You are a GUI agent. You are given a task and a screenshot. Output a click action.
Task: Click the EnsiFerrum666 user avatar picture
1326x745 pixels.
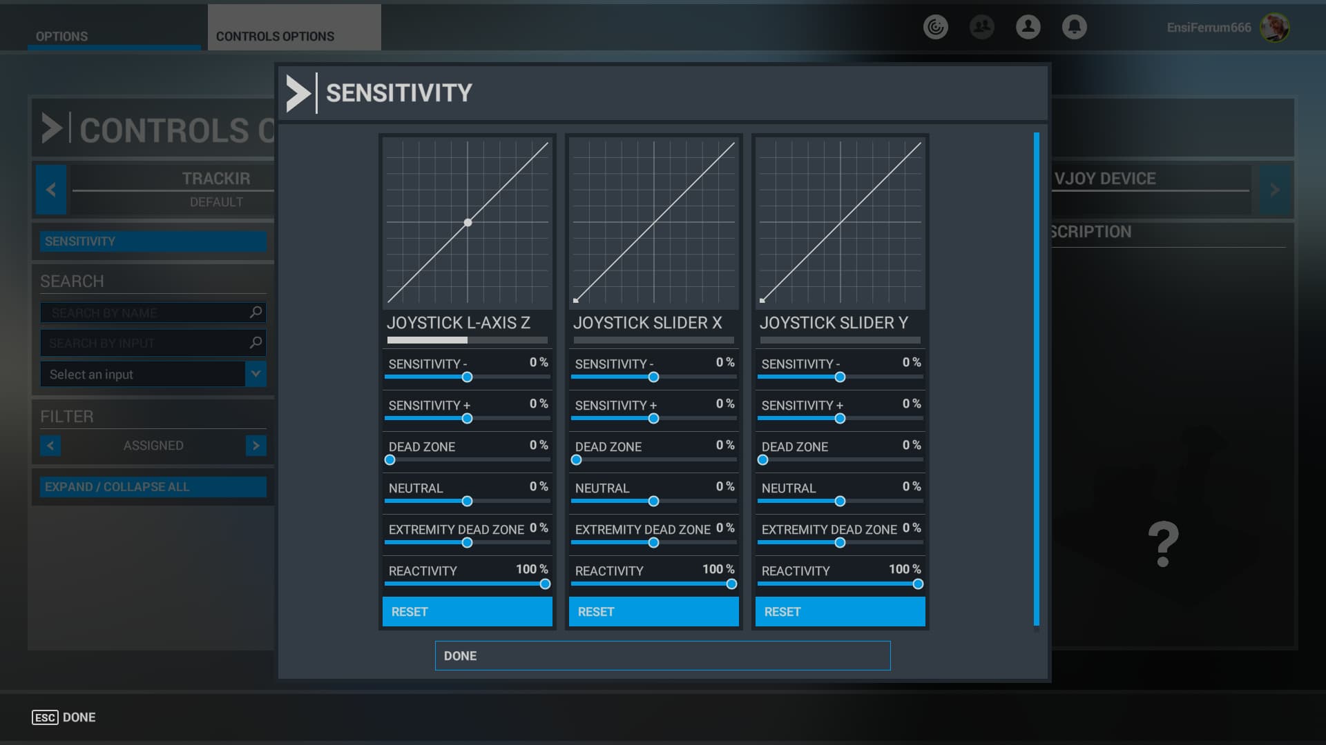point(1274,28)
